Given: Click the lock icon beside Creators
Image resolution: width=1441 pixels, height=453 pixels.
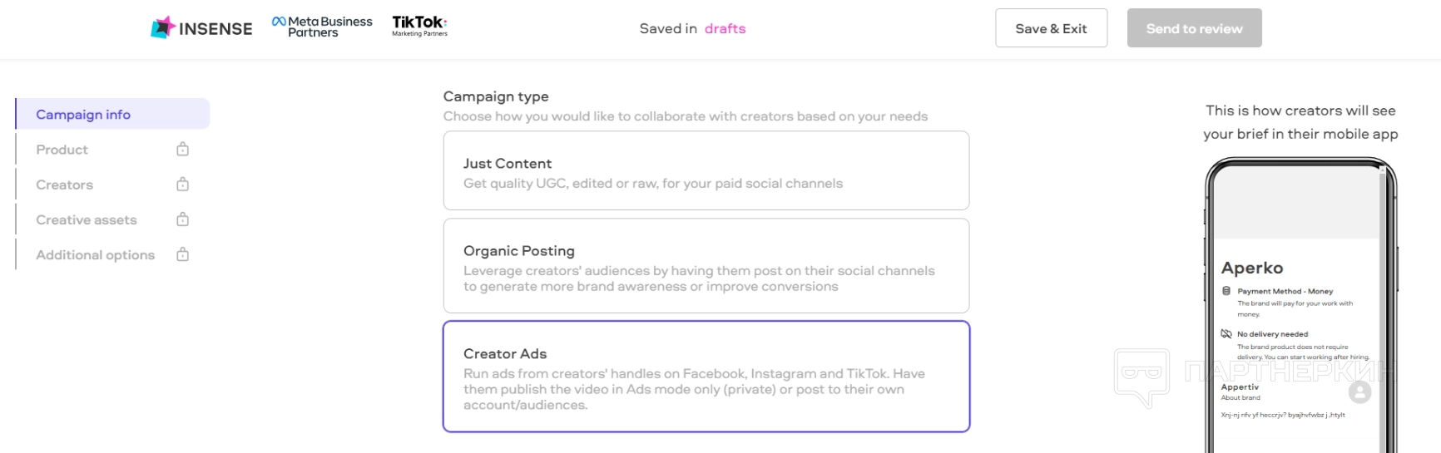Looking at the screenshot, I should [x=183, y=185].
